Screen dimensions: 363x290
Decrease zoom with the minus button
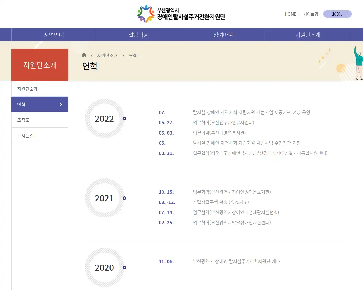click(327, 14)
